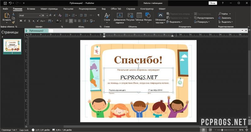
Task: Open the font color A swatch
Action: (58, 21)
